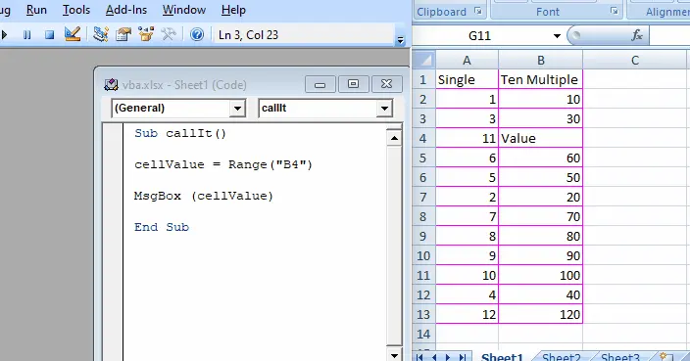Open the Name Box dropdown arrow
The height and width of the screenshot is (361, 690).
[x=557, y=36]
